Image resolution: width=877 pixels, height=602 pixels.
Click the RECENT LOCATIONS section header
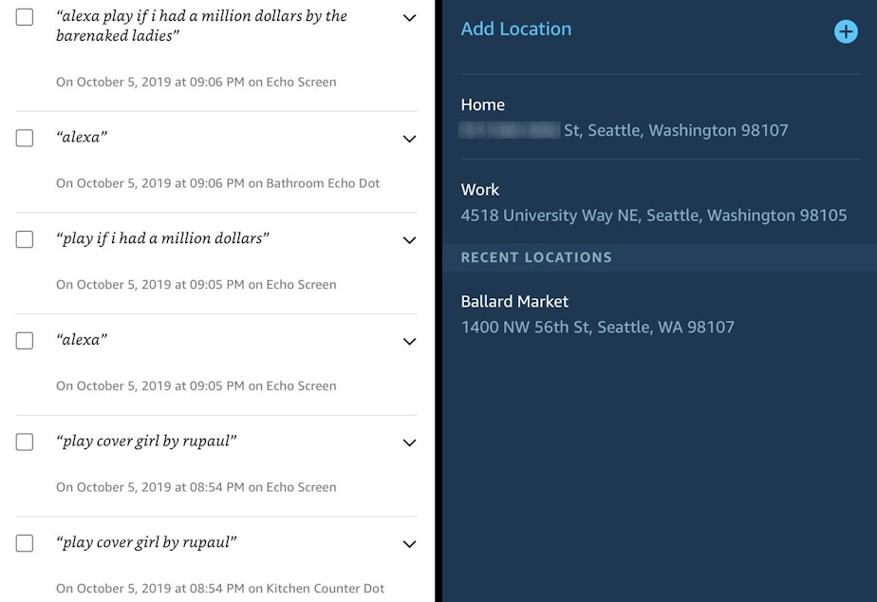(536, 256)
